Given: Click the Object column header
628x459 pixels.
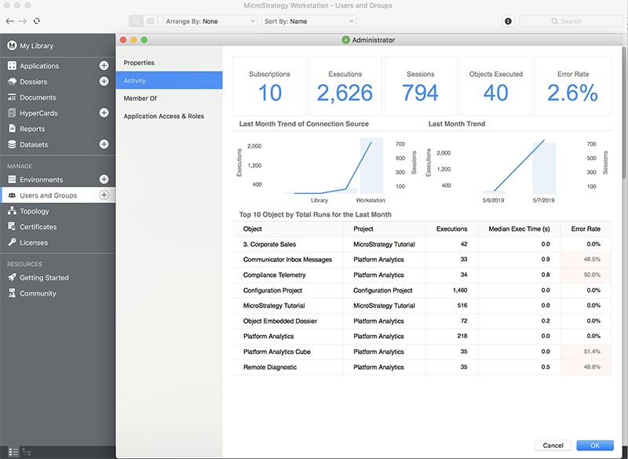Looking at the screenshot, I should [288, 229].
